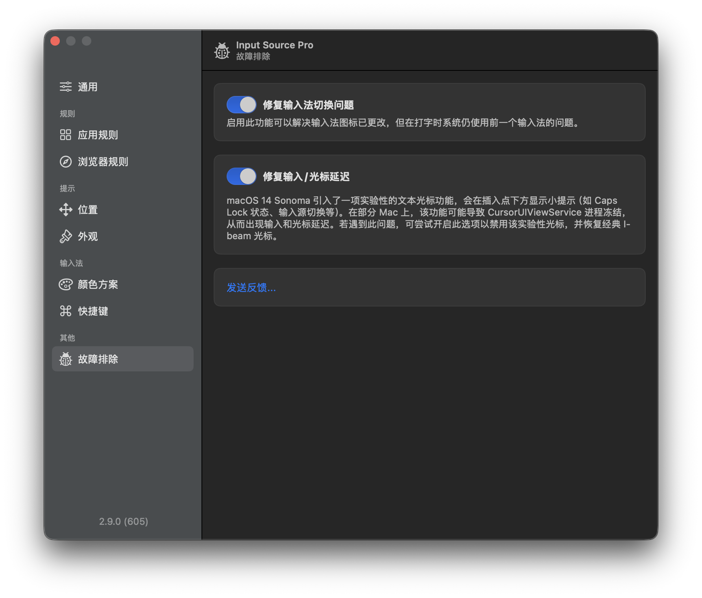Select the 应用规则 grid icon in sidebar
Image resolution: width=702 pixels, height=598 pixels.
tap(65, 135)
